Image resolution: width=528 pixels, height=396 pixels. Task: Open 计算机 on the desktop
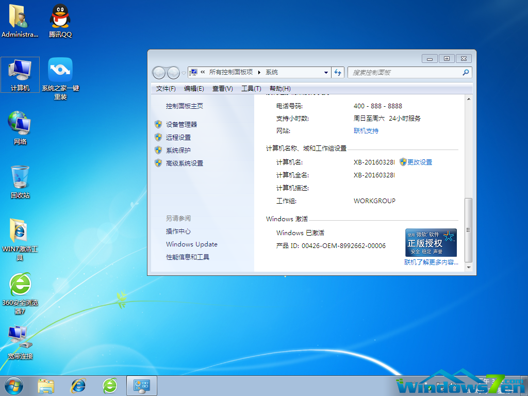tap(20, 75)
